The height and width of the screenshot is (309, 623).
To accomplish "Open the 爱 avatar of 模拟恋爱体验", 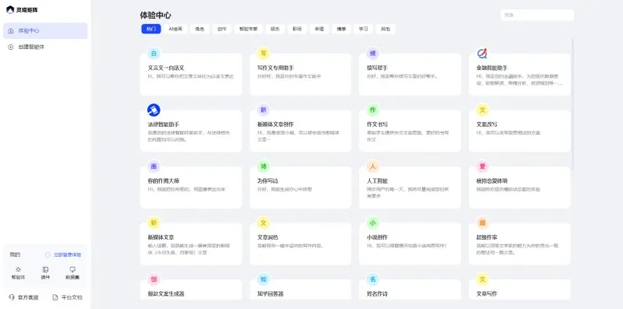I will point(482,166).
